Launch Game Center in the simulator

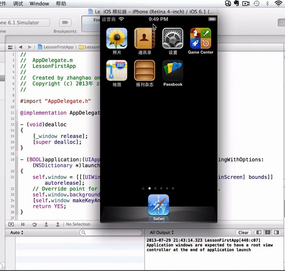201,38
